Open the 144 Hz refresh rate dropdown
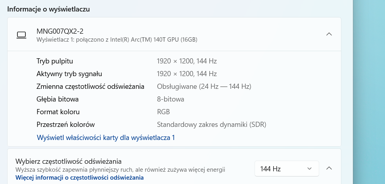Image resolution: width=385 pixels, height=184 pixels. pyautogui.click(x=286, y=169)
